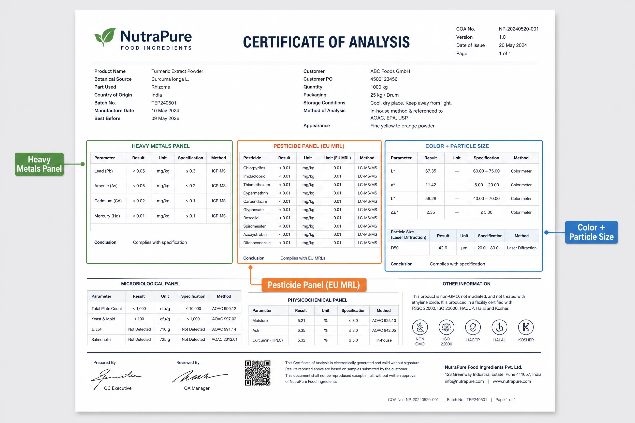Click the blue Color + Particle Size callout label

591,232
